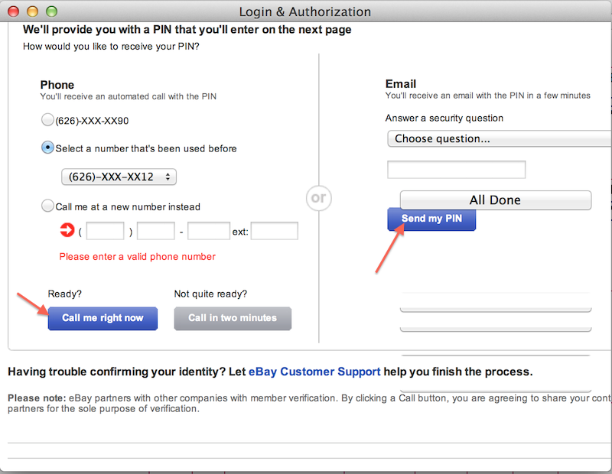This screenshot has height=474, width=612.
Task: Select the (626)-XXX-XX90 phone radio button
Action: [x=47, y=120]
